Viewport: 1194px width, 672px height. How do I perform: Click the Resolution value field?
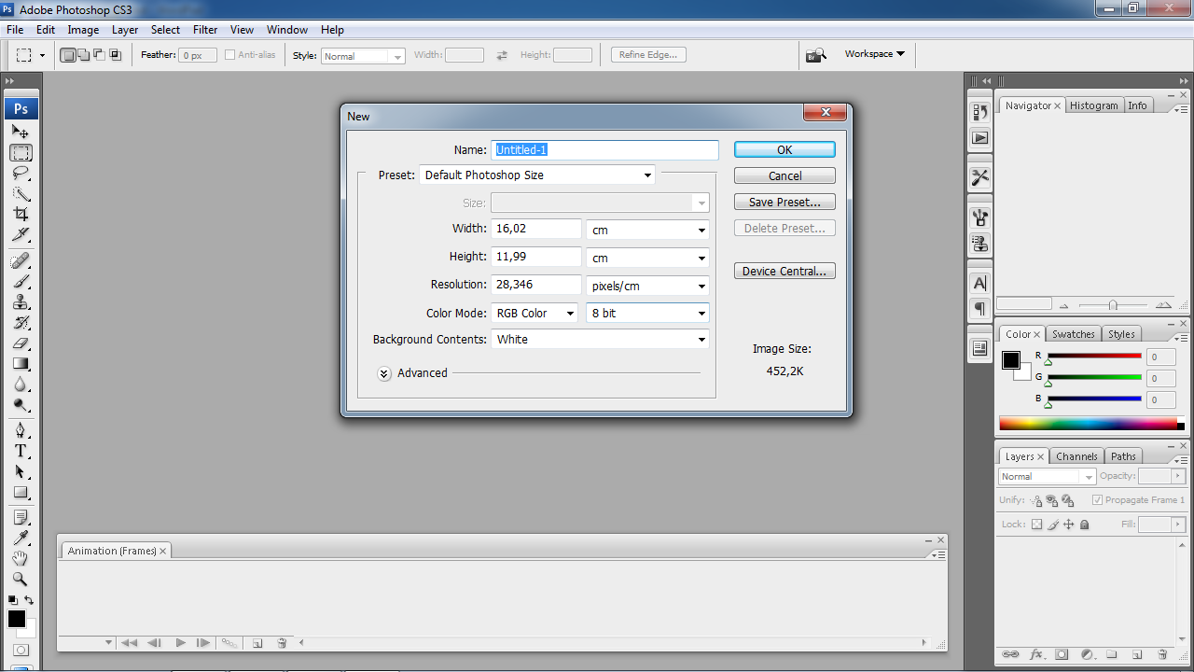pos(536,285)
